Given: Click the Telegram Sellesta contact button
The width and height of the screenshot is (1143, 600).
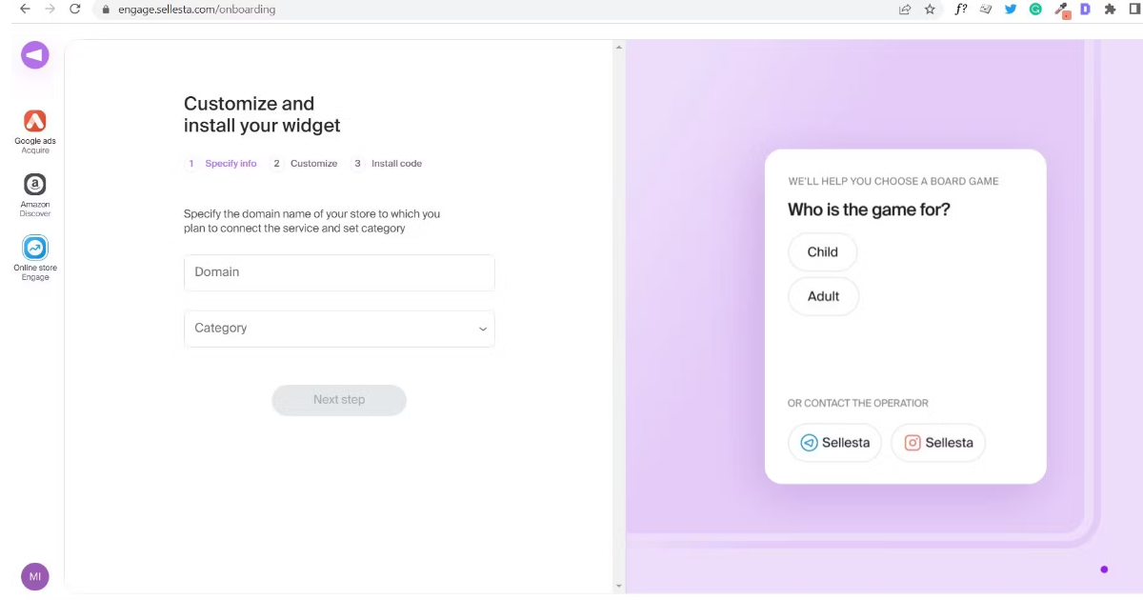Looking at the screenshot, I should click(835, 443).
